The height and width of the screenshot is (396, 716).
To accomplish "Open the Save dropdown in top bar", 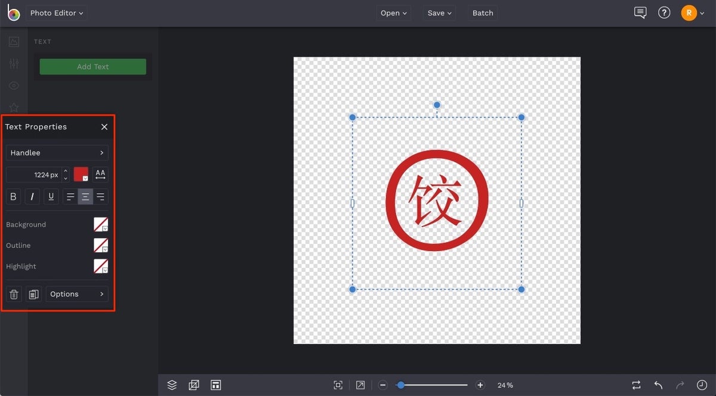I will coord(439,13).
